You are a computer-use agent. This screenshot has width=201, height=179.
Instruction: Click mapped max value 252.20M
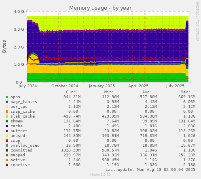pos(187,155)
